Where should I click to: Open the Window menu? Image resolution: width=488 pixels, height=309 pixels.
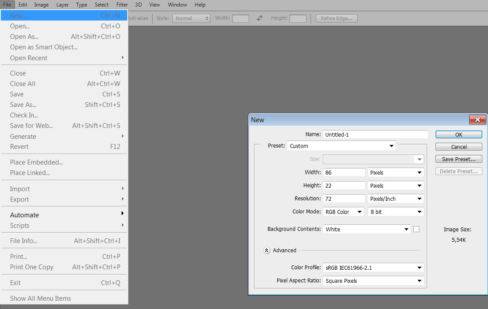(178, 5)
